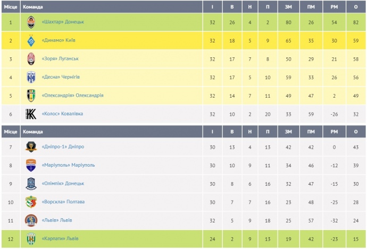Click the Vorskla Poltava badge

pyautogui.click(x=31, y=202)
